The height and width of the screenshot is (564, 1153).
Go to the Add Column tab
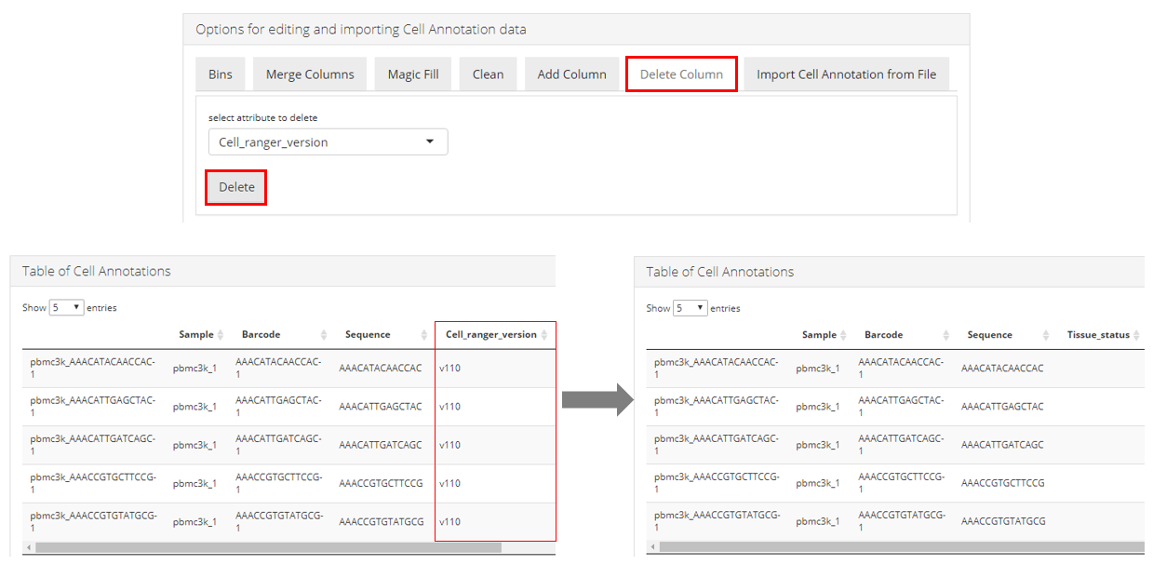coord(571,74)
